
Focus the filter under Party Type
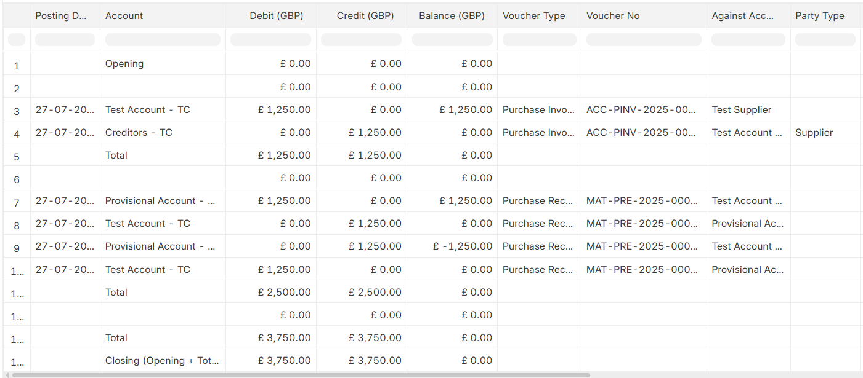point(824,40)
